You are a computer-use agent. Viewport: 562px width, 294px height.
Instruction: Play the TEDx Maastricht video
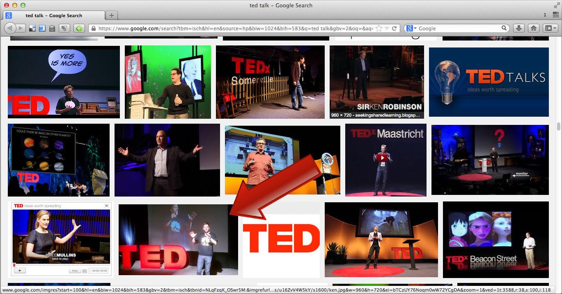(382, 158)
